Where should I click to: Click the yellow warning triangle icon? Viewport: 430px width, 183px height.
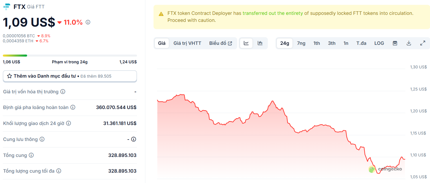pos(161,14)
